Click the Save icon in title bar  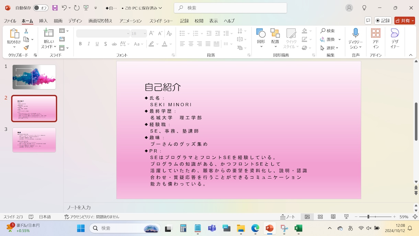point(55,8)
